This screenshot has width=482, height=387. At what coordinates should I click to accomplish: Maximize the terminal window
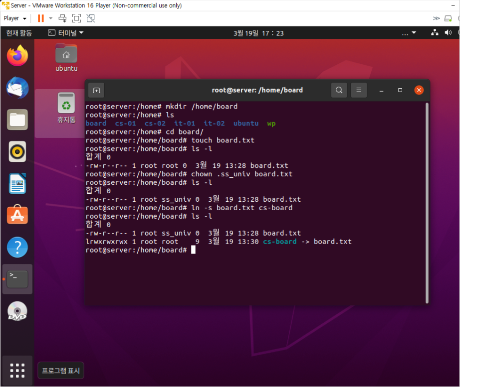point(400,90)
